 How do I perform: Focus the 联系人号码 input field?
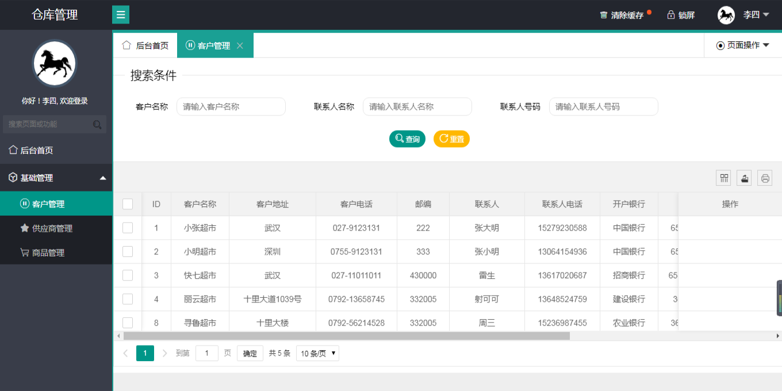[x=604, y=106]
